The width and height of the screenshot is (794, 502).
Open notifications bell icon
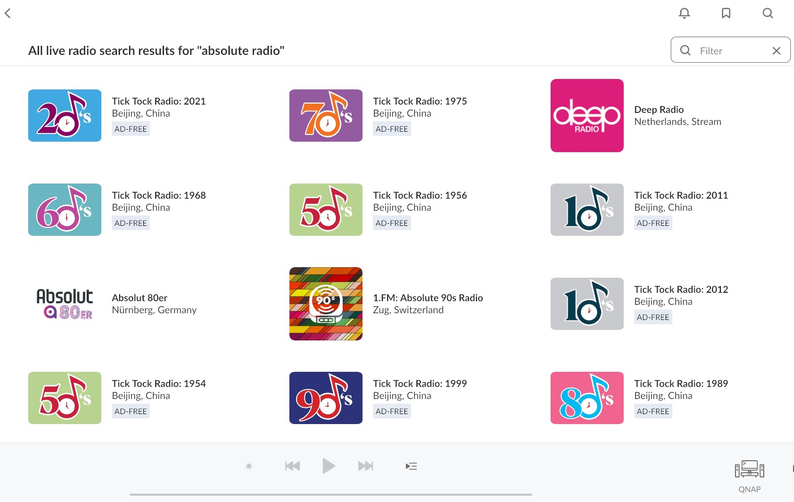point(684,13)
